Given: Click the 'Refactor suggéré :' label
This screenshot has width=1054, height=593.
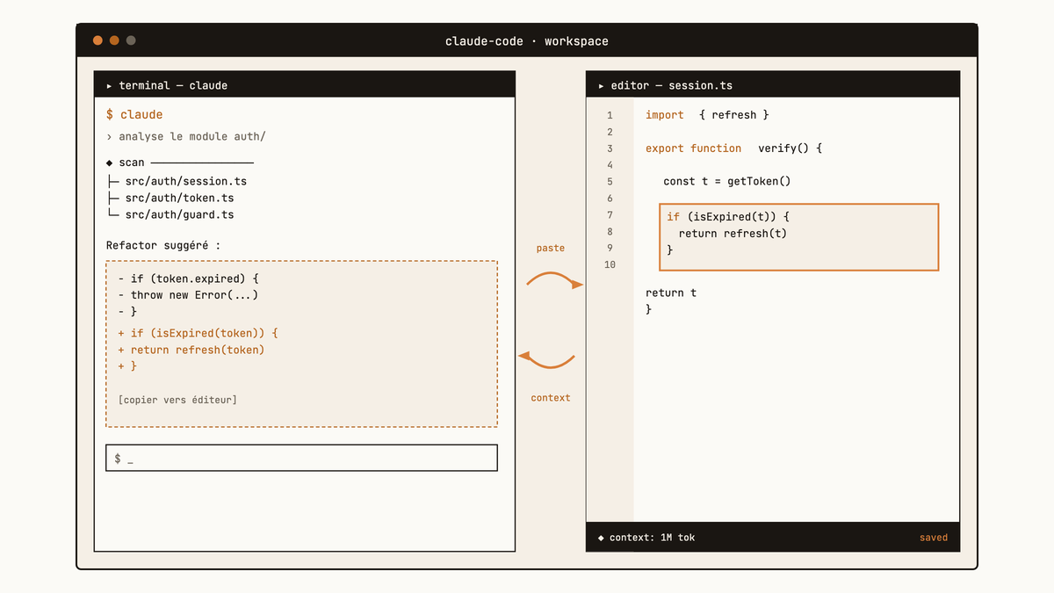Looking at the screenshot, I should pyautogui.click(x=163, y=245).
